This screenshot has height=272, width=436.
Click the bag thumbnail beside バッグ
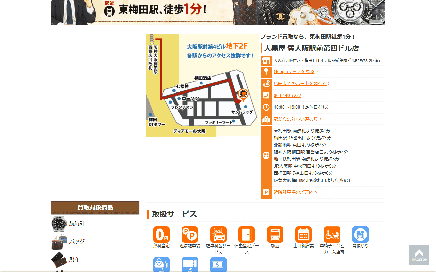coord(60,242)
